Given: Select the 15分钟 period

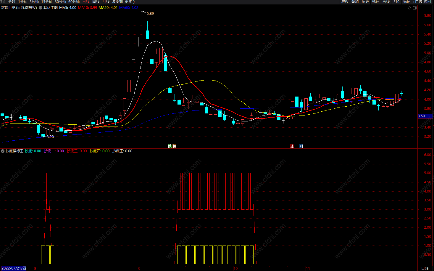Looking at the screenshot, I should point(47,2).
